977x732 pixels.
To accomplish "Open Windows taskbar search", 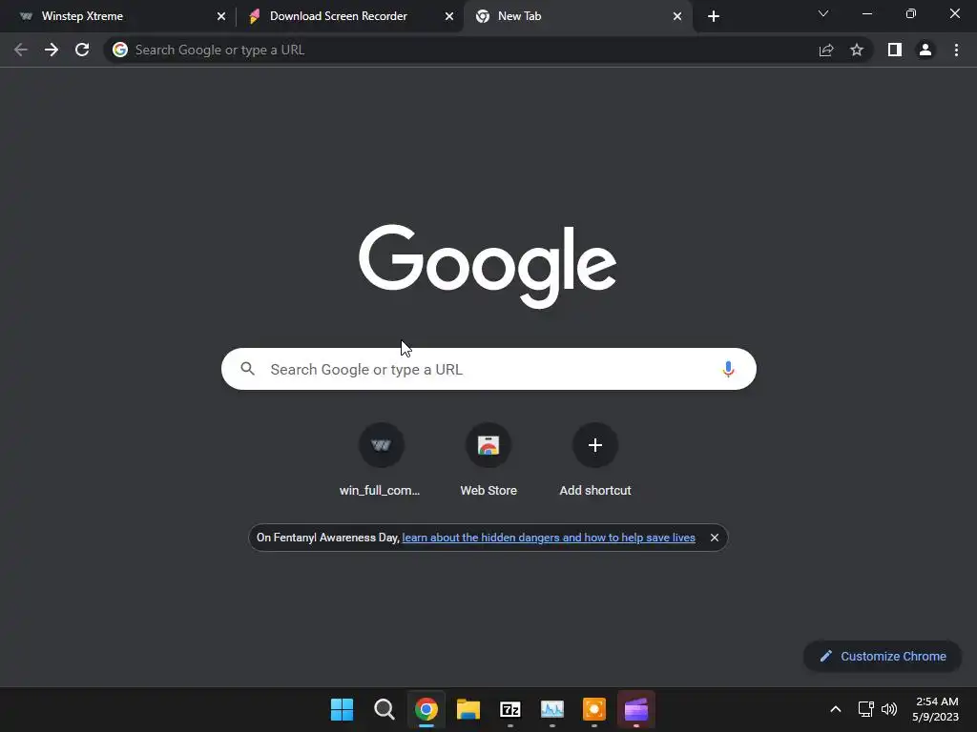I will point(385,709).
